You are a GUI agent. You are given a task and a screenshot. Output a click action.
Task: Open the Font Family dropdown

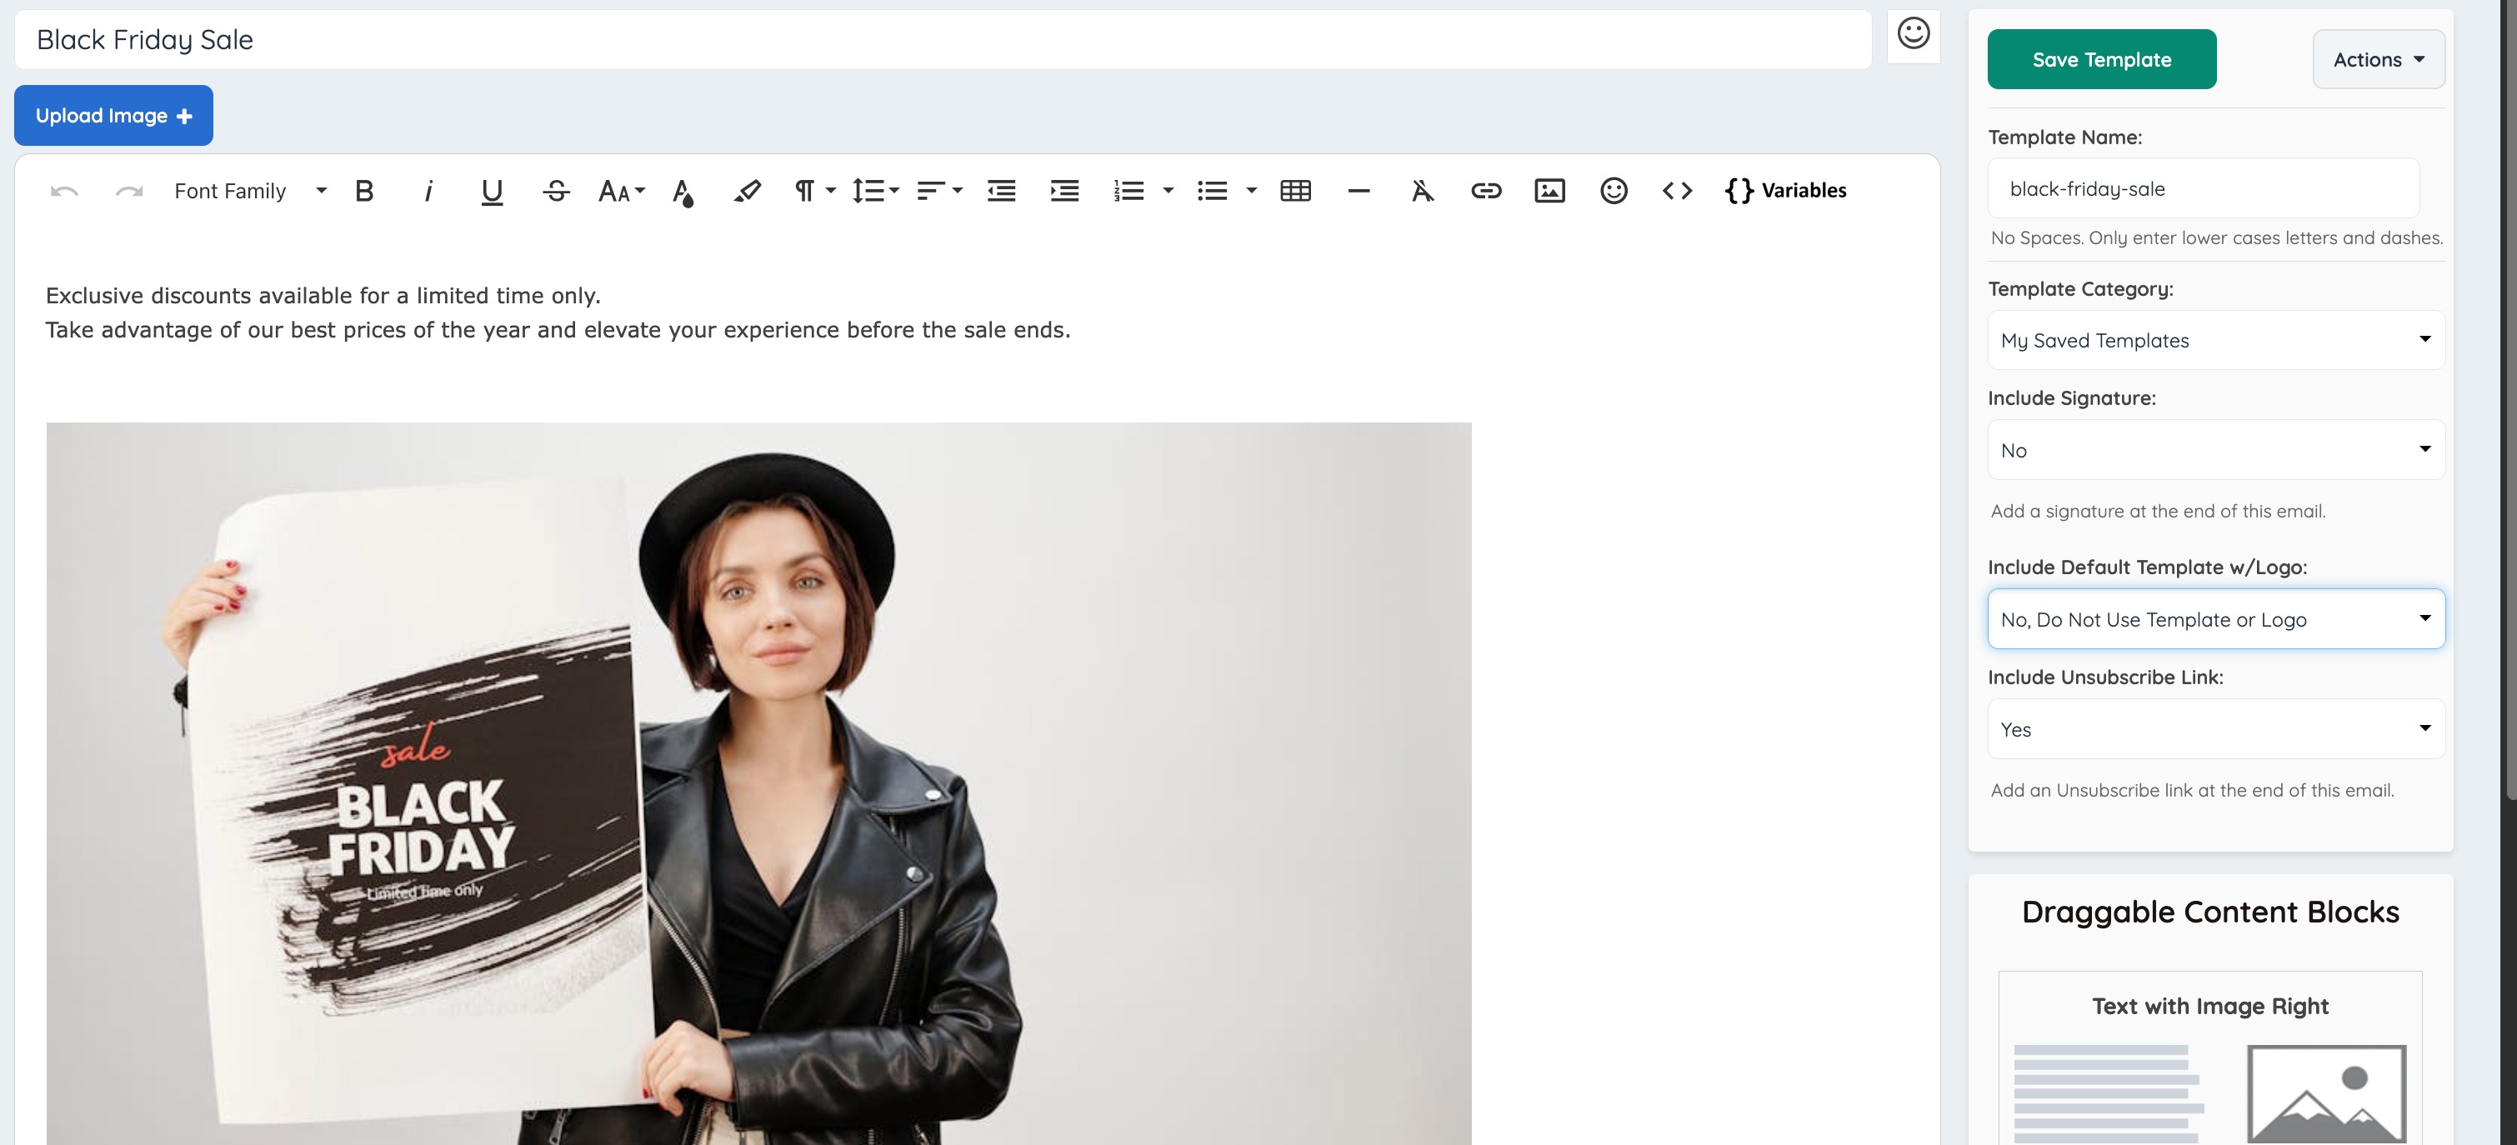click(x=250, y=191)
